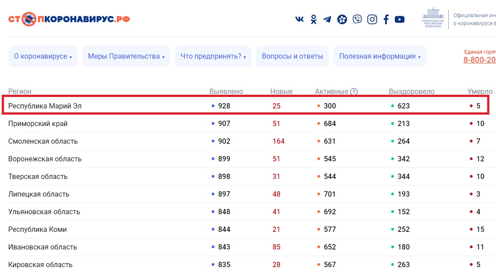Image resolution: width=496 pixels, height=279 pixels.
Task: Select the Республика Марий Эл row
Action: tap(45, 106)
